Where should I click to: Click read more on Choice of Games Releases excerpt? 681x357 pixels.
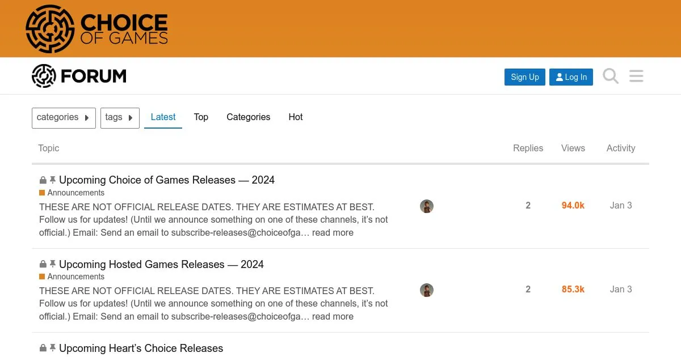click(x=333, y=232)
